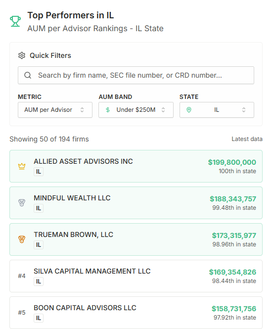Click the green trophy icon

point(15,21)
